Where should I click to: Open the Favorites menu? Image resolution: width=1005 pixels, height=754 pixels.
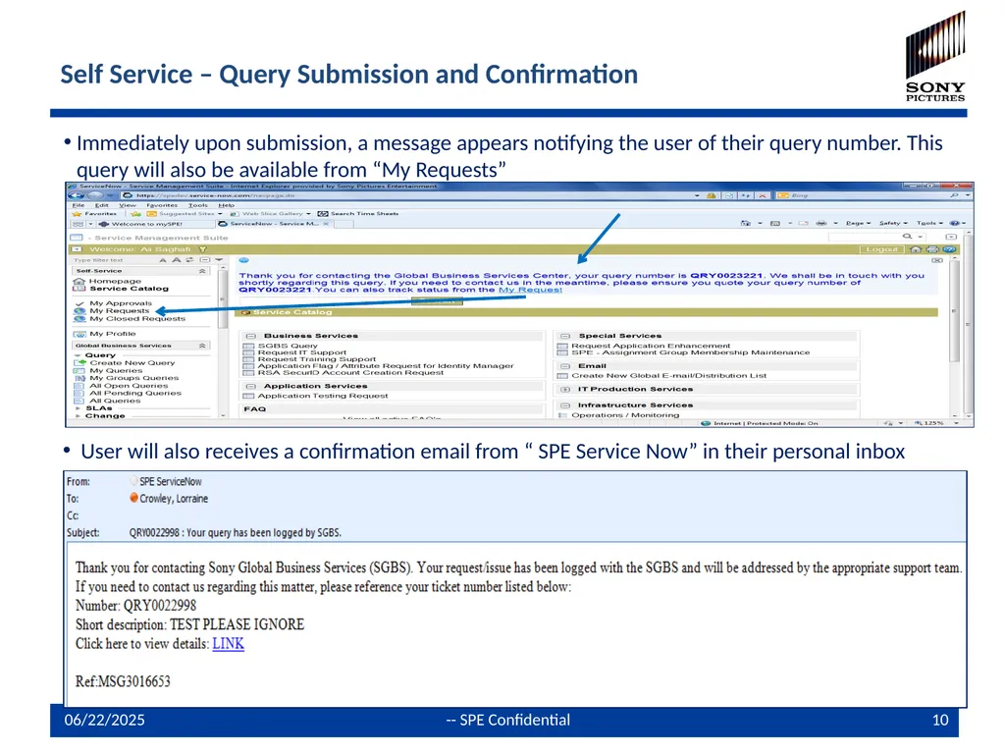pyautogui.click(x=162, y=205)
